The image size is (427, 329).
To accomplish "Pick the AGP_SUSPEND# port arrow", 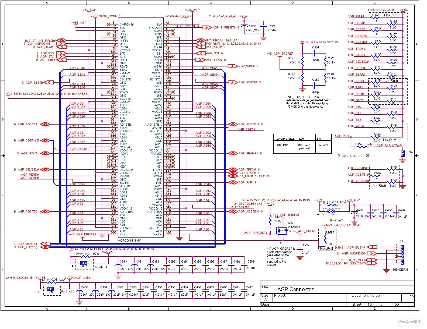I will pos(372,253).
